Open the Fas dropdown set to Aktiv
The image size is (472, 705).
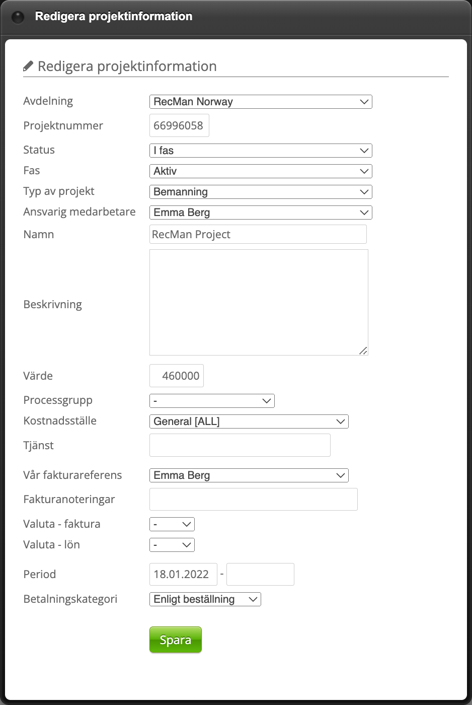click(260, 171)
